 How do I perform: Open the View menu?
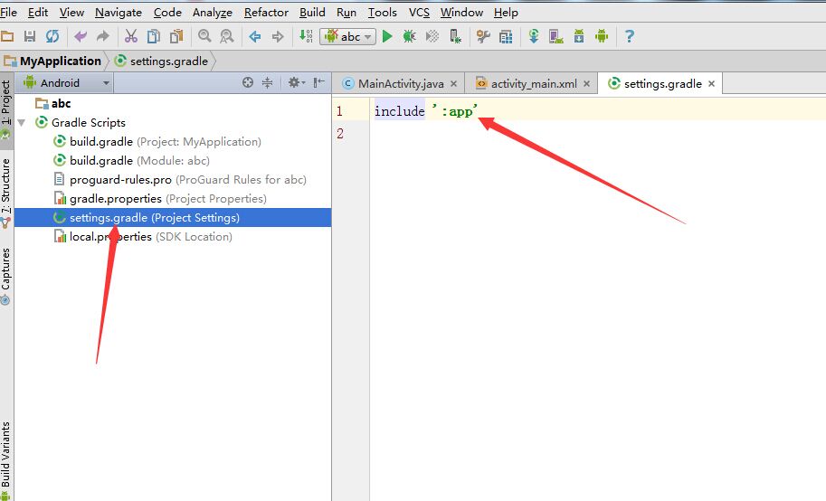pos(71,12)
